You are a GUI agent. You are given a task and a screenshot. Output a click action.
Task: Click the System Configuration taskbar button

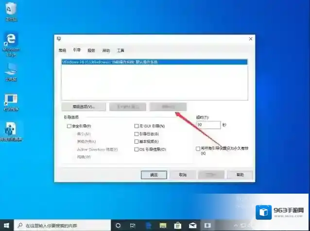[207, 225]
